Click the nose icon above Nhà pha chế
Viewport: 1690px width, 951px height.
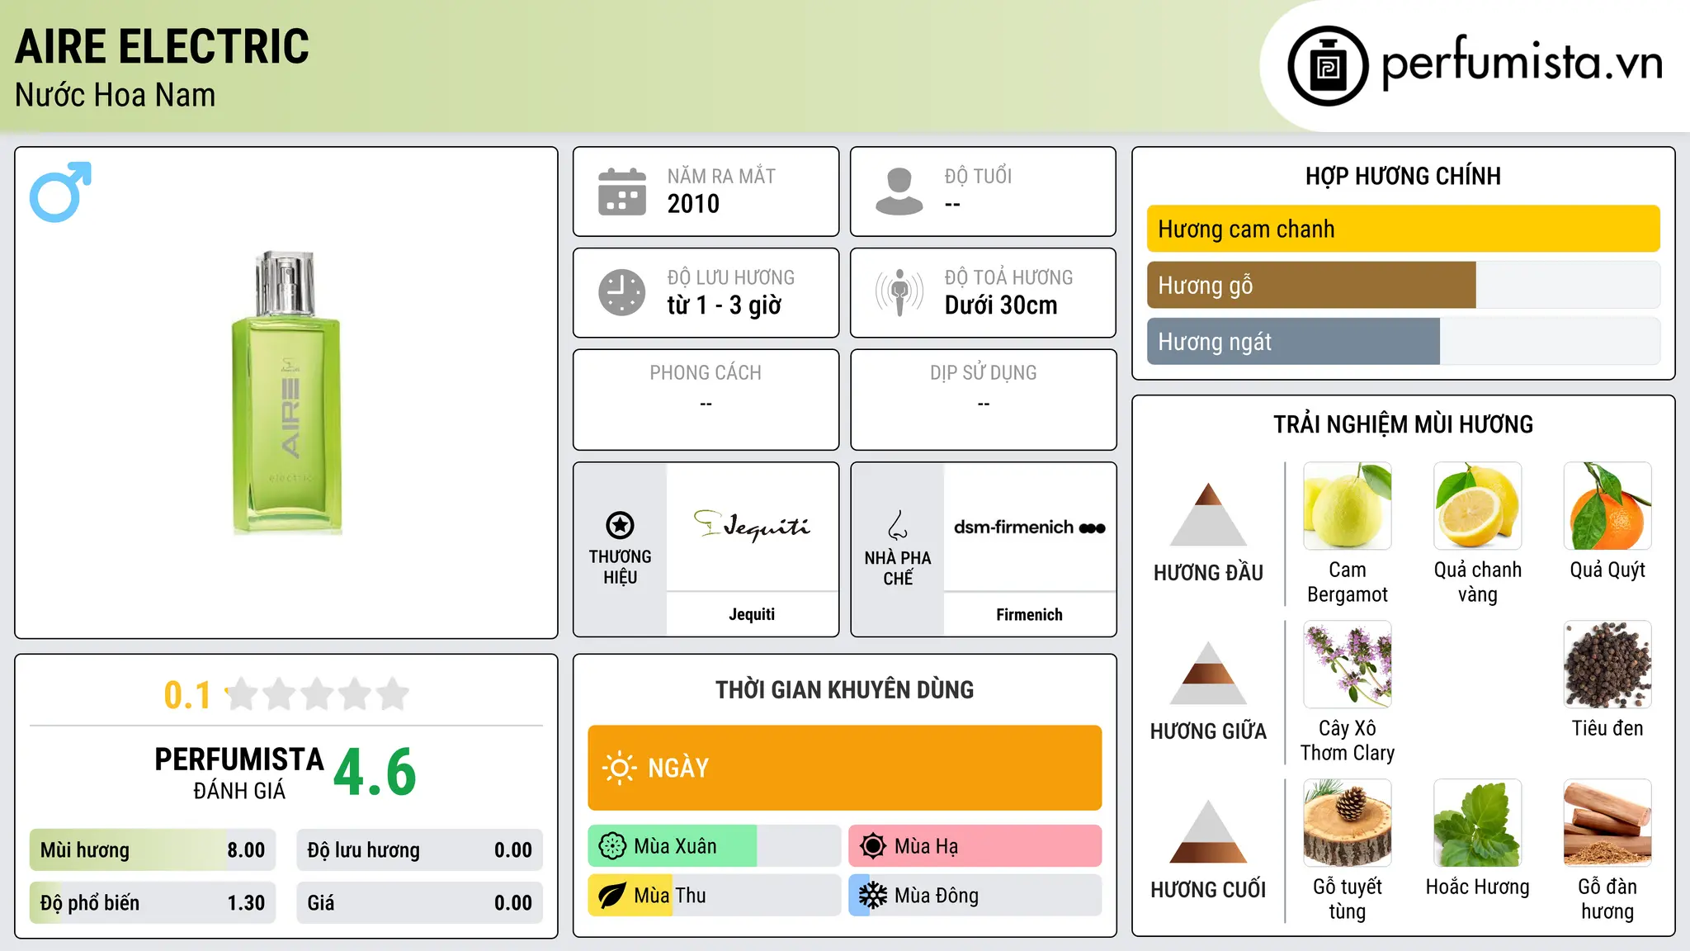[x=898, y=525]
